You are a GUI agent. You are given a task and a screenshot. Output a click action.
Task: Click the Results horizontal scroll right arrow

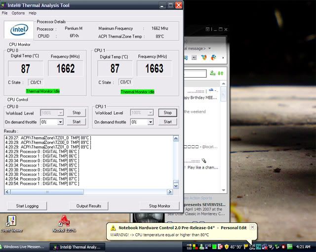(170, 192)
